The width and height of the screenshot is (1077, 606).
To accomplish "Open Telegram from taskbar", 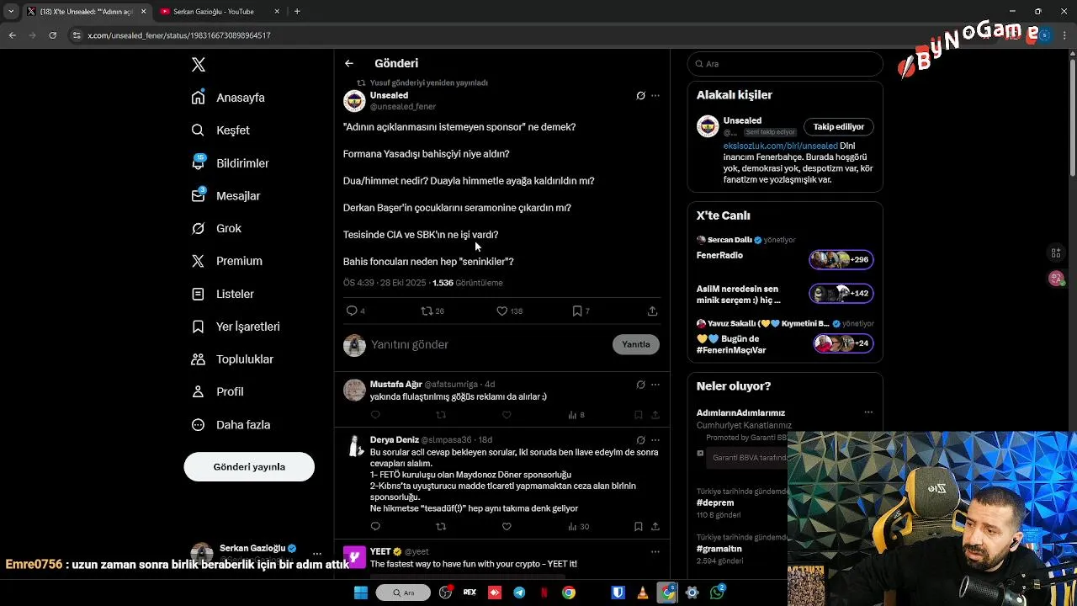I will pyautogui.click(x=519, y=593).
